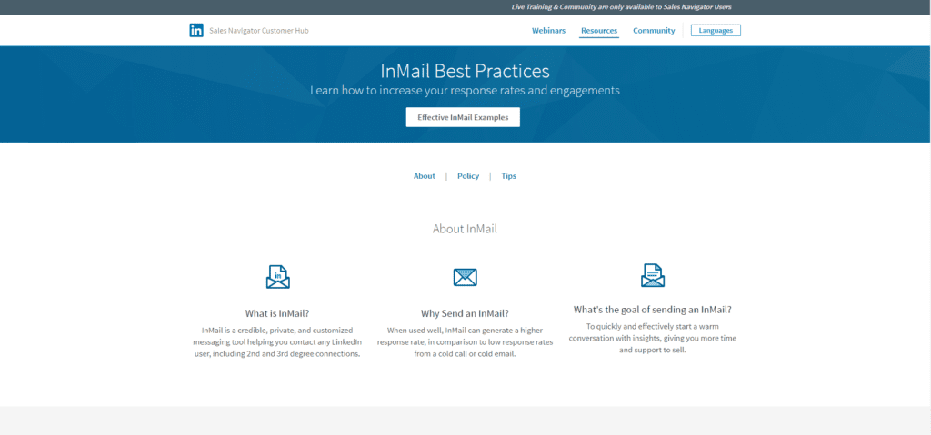The image size is (931, 435).
Task: Click the What is InMail? heading
Action: [x=278, y=313]
